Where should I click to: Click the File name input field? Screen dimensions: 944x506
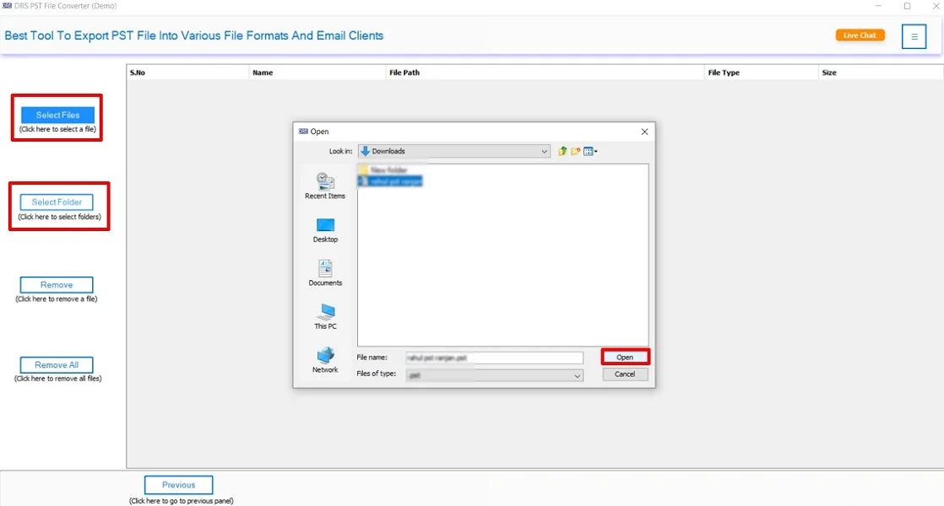coord(494,358)
